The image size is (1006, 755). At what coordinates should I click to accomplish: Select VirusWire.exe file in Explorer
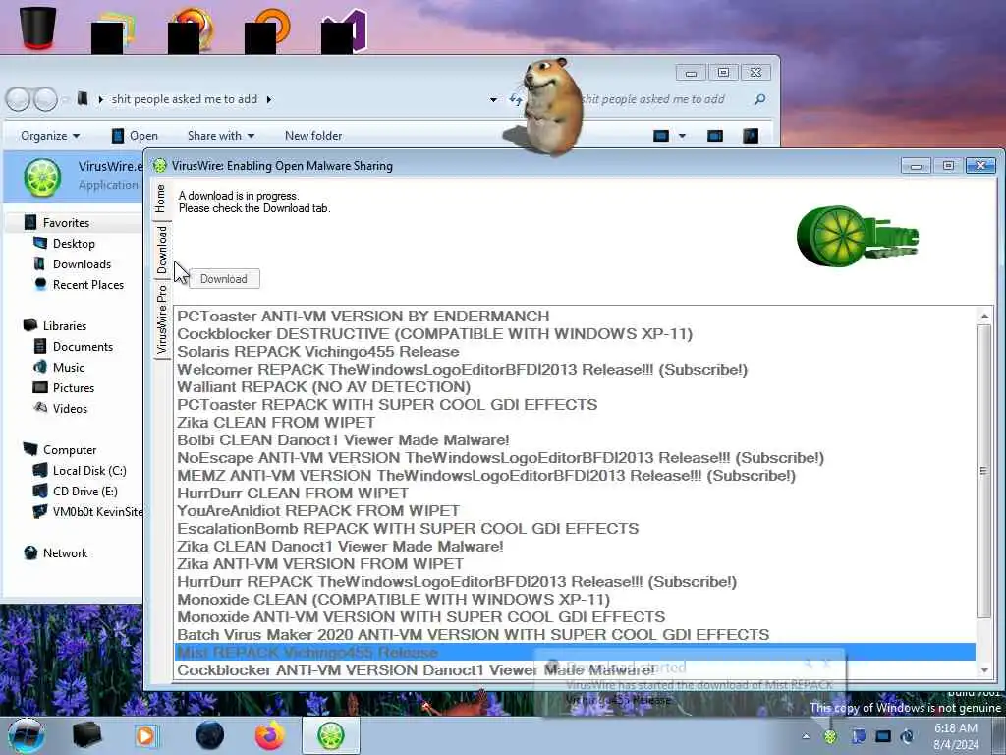click(x=74, y=176)
